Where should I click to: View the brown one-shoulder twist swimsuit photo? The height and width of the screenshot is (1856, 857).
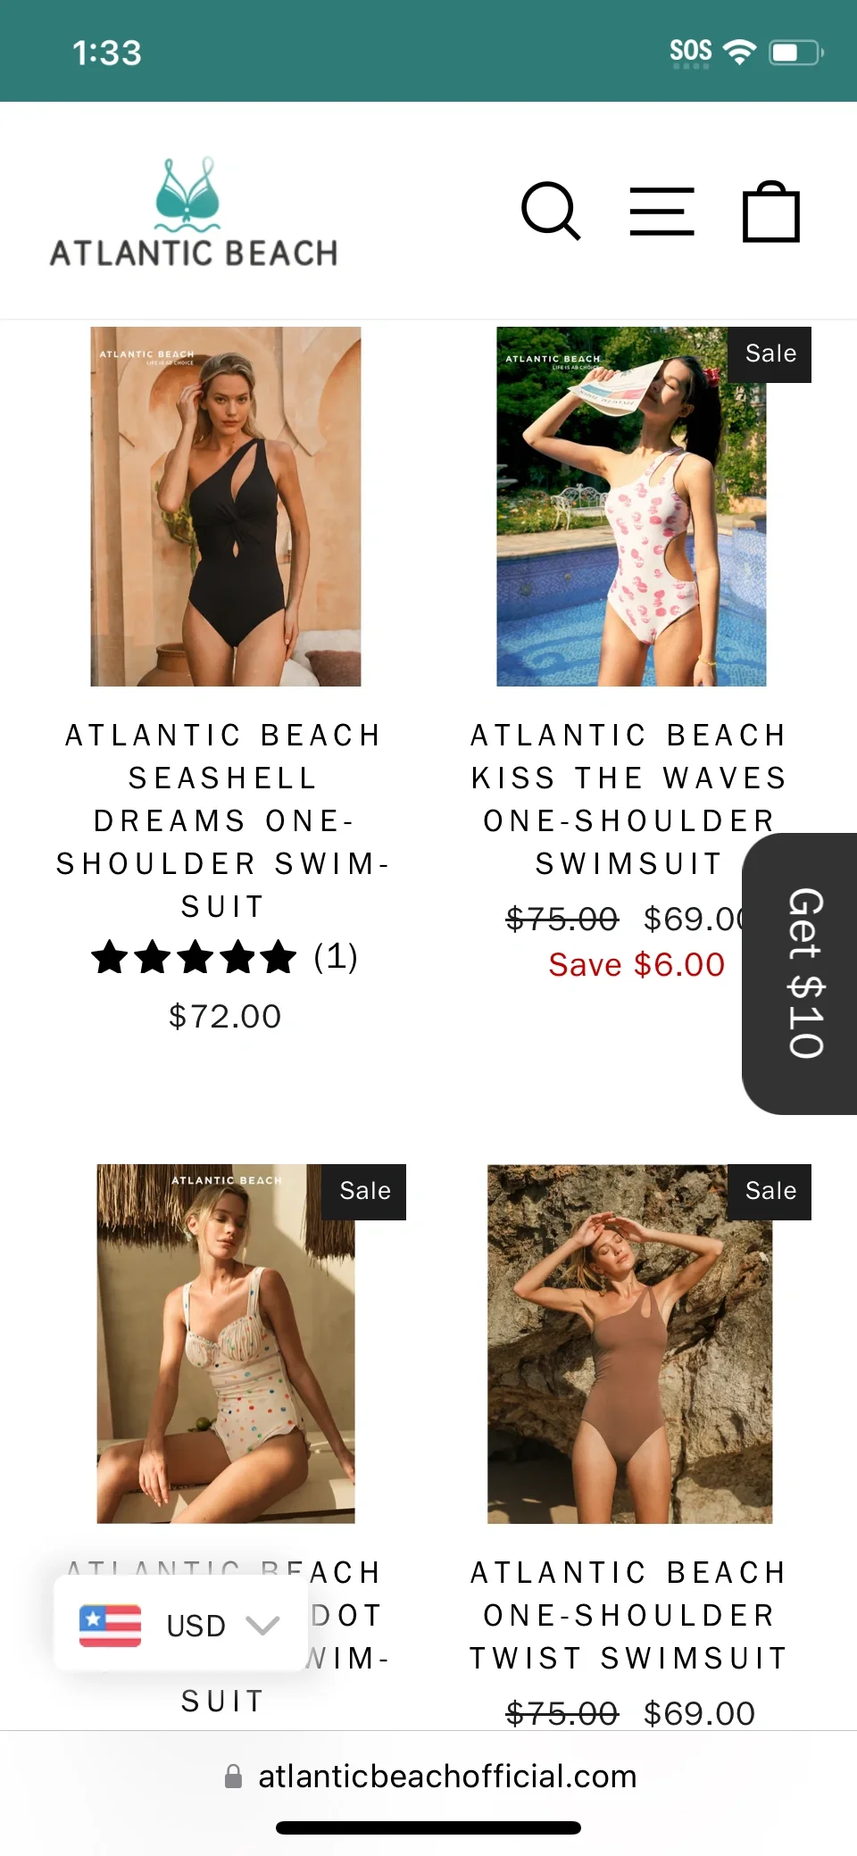[629, 1344]
